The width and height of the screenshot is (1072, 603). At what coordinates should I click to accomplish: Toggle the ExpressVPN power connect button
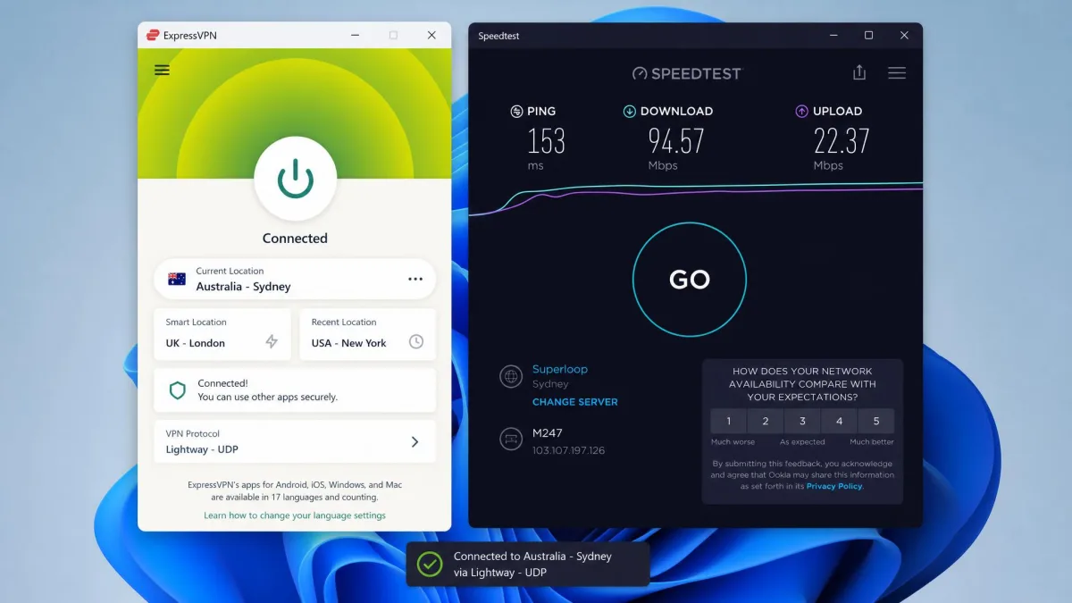pyautogui.click(x=295, y=179)
